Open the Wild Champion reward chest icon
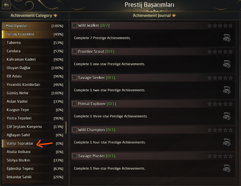 point(227,142)
